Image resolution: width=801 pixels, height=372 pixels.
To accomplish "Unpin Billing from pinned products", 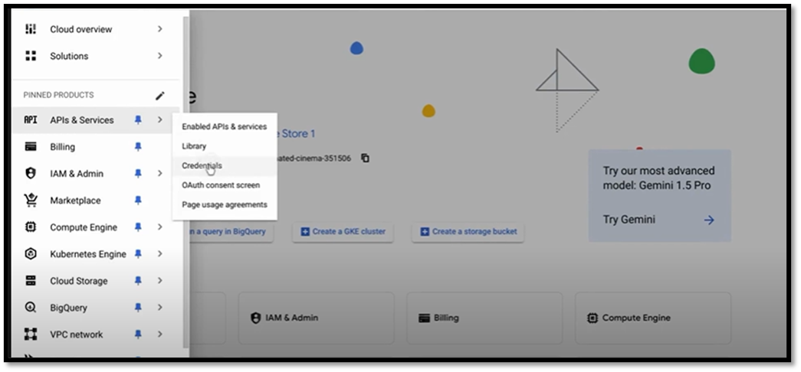I will [x=137, y=147].
